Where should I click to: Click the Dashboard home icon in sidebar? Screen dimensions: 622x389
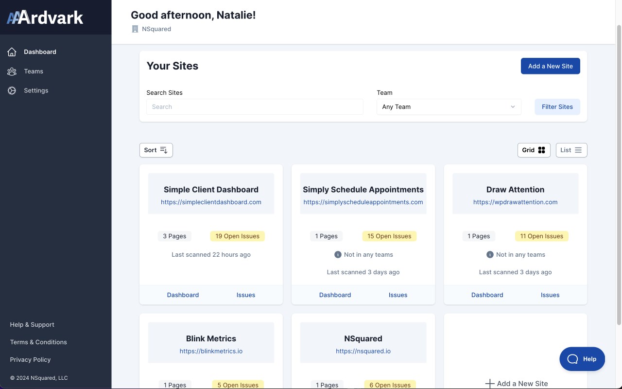coord(12,52)
